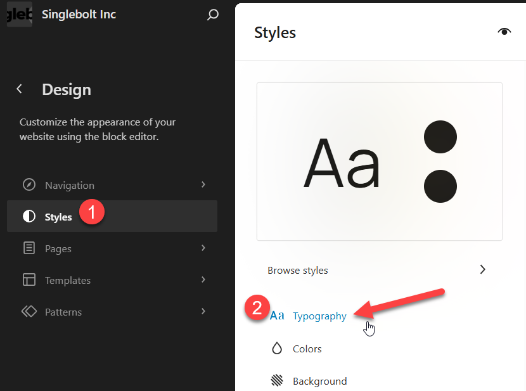526x391 pixels.
Task: Click the Singlebolt Inc site title
Action: point(79,15)
